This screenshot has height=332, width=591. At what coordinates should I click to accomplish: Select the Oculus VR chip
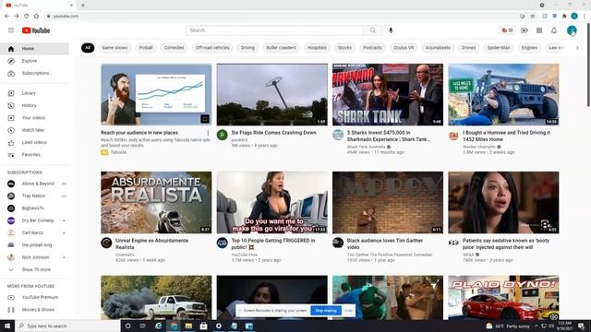[x=404, y=48]
